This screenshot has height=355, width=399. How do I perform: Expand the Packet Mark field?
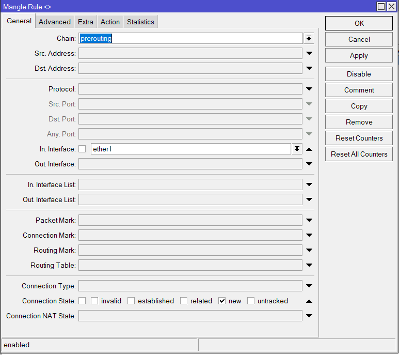pos(309,220)
